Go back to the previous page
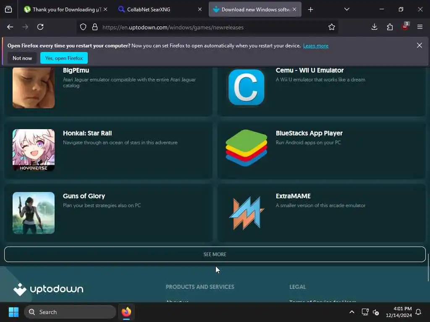The width and height of the screenshot is (430, 322). tap(10, 27)
